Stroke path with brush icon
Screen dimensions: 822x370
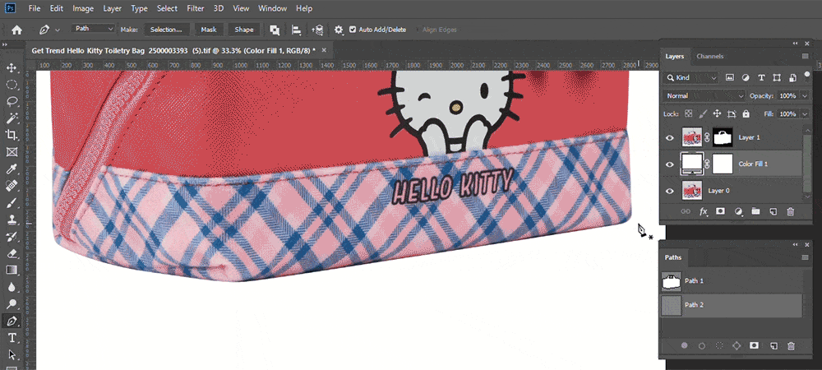702,346
